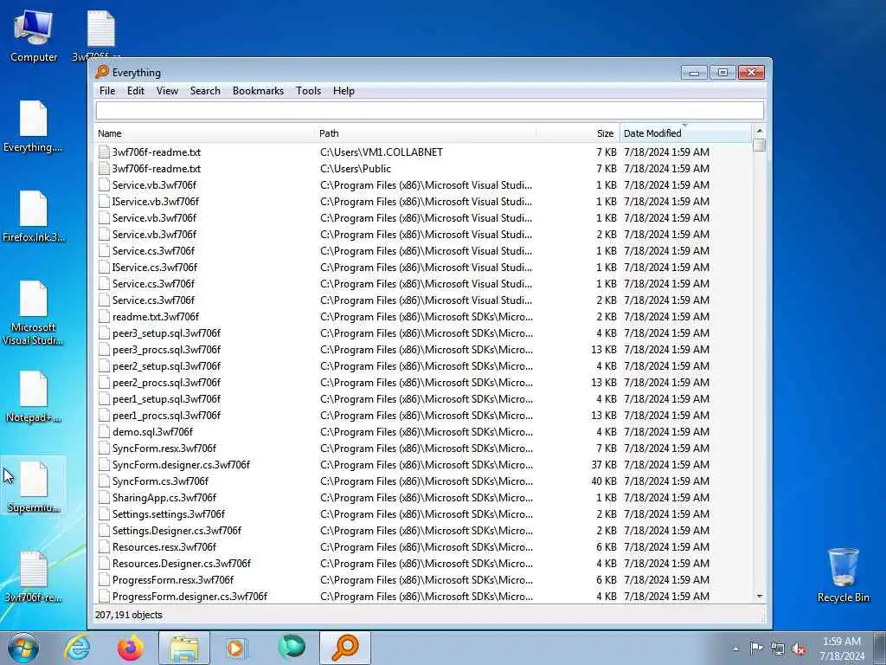Select peer1_setup.sql.3wf706f row
Image resolution: width=886 pixels, height=665 pixels.
(423, 398)
